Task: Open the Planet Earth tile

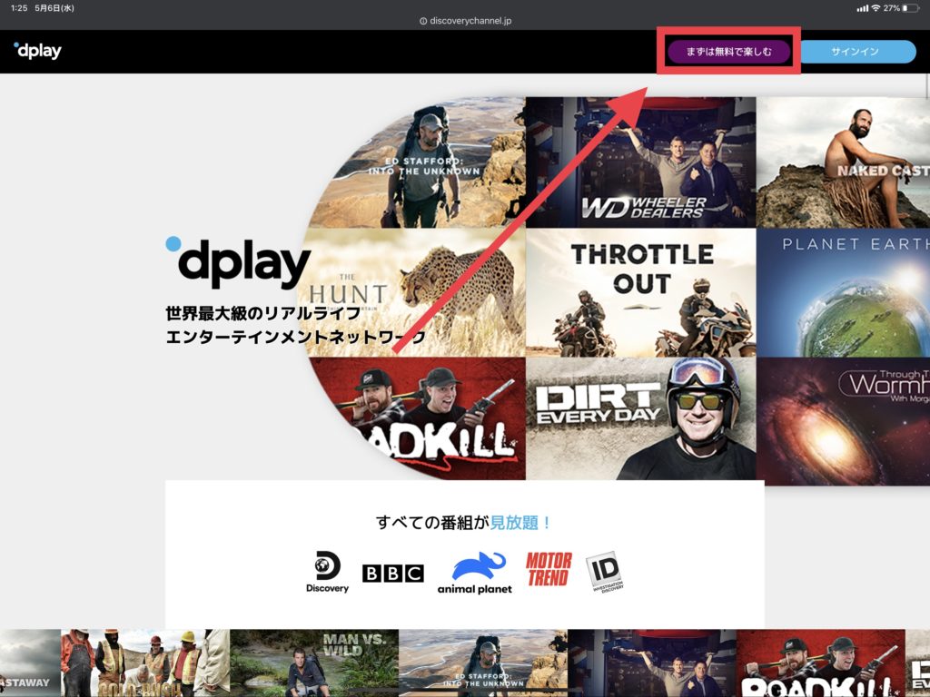Action: [843, 292]
